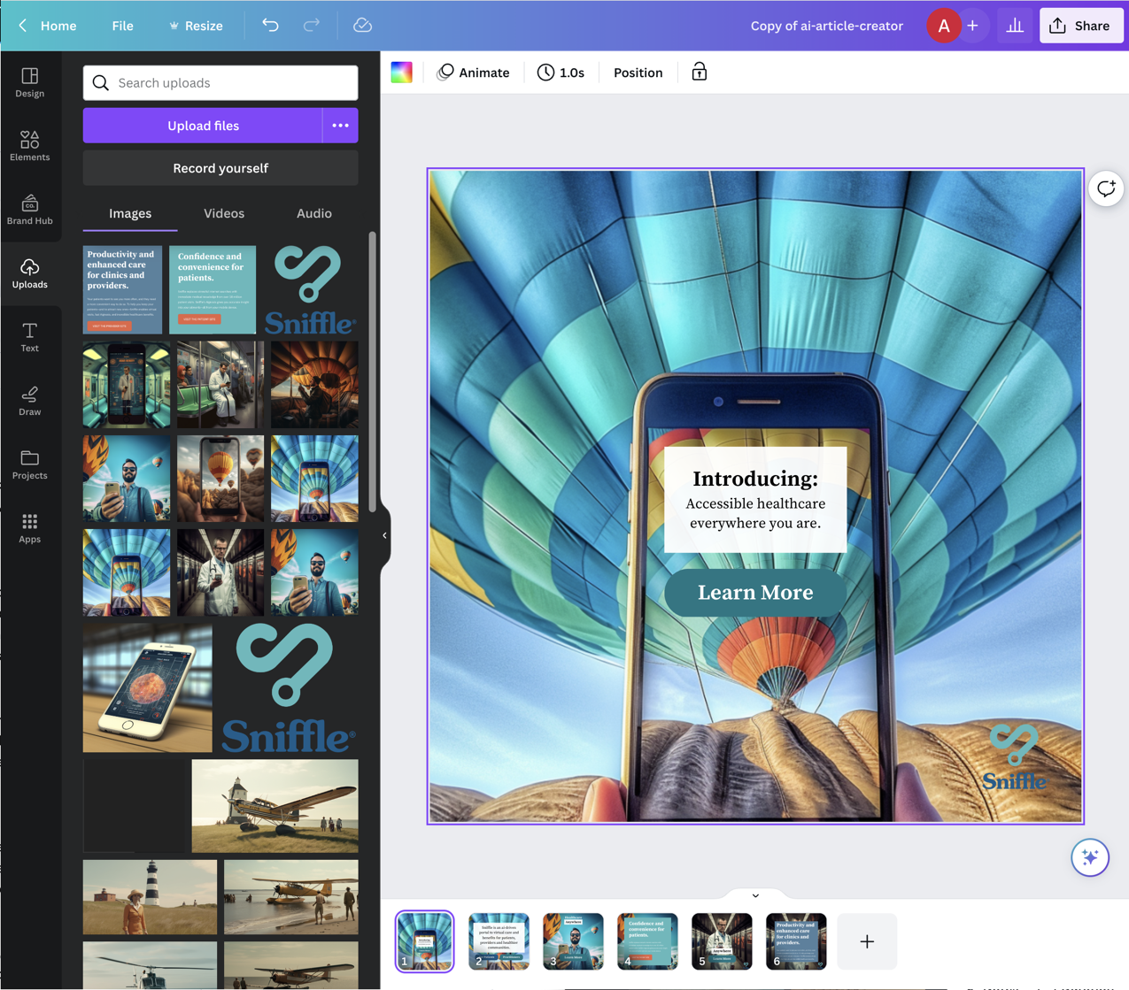Open the background color swatch
This screenshot has height=990, width=1129.
(402, 73)
